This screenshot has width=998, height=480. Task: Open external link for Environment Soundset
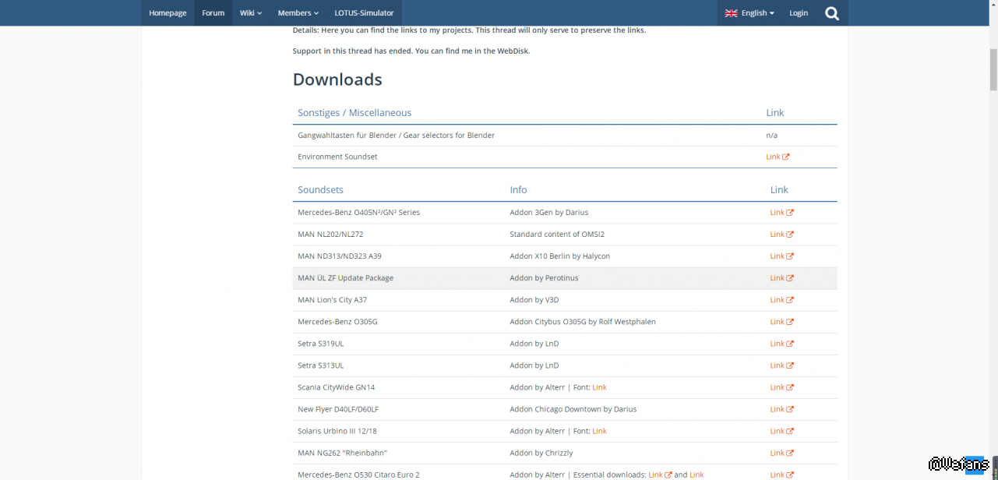click(x=778, y=157)
